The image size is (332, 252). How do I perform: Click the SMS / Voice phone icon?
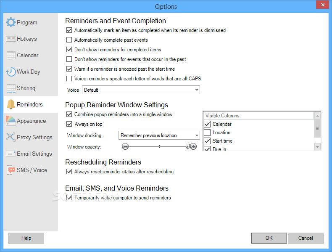click(x=11, y=170)
